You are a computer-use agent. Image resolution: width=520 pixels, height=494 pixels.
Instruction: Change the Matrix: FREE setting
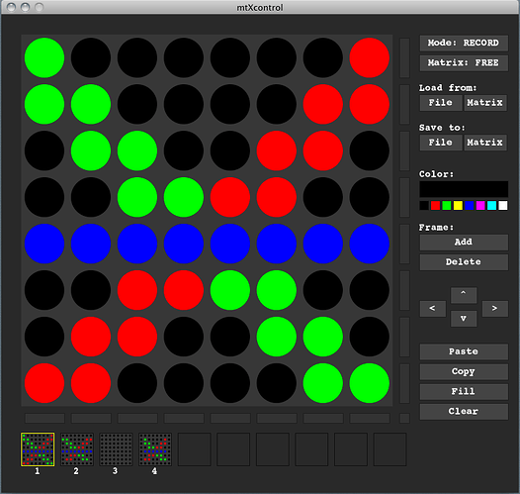coord(464,63)
